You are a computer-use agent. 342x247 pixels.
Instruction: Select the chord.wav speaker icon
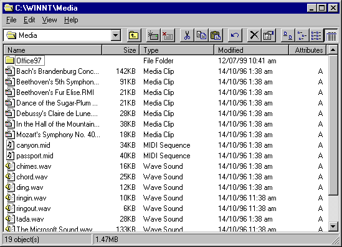(10, 177)
